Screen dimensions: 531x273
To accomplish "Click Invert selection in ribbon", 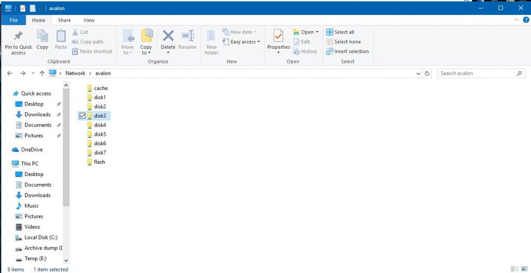I will (347, 51).
